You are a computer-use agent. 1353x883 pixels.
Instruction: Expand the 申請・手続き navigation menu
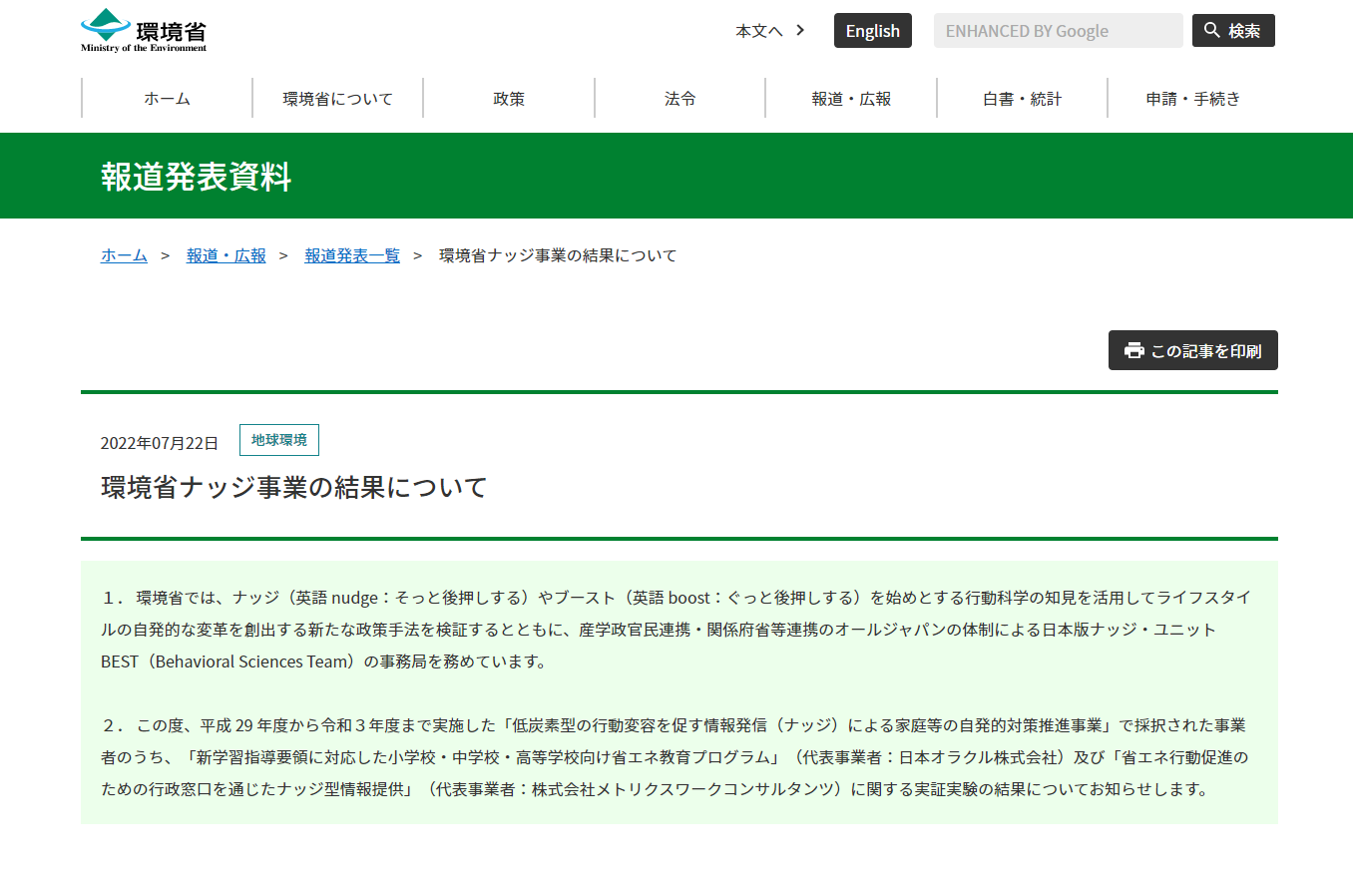[1193, 99]
